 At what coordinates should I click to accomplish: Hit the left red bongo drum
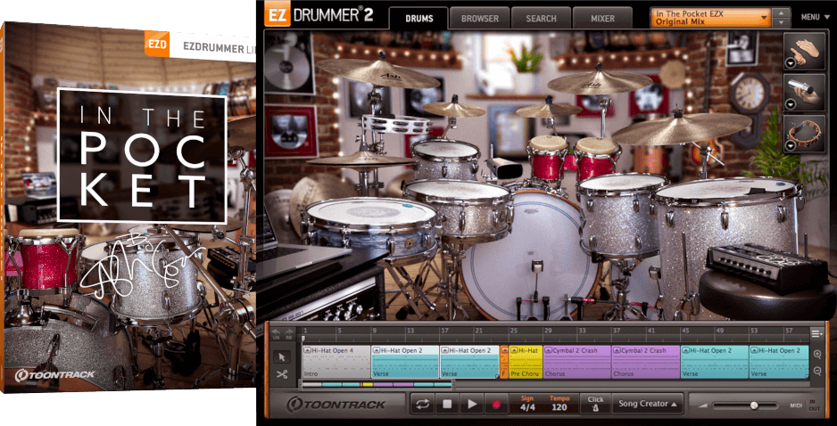[548, 157]
